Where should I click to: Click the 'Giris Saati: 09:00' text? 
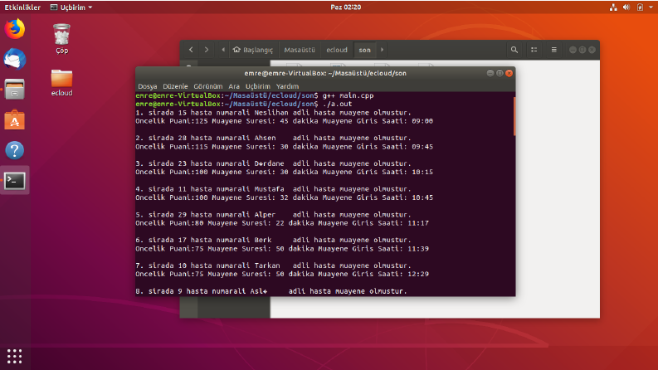click(394, 121)
